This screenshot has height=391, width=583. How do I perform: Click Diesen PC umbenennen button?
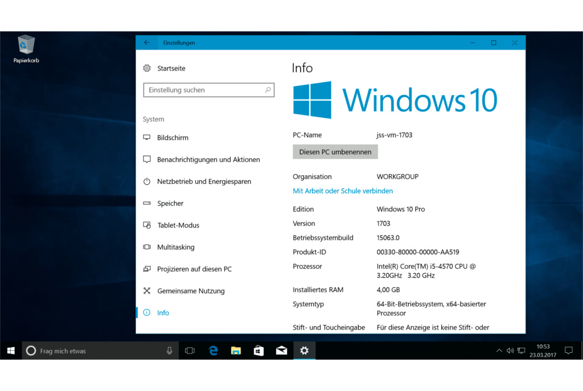(335, 152)
